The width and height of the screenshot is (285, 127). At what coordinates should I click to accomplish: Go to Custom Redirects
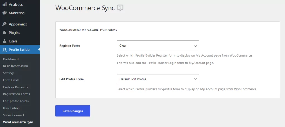click(16, 87)
